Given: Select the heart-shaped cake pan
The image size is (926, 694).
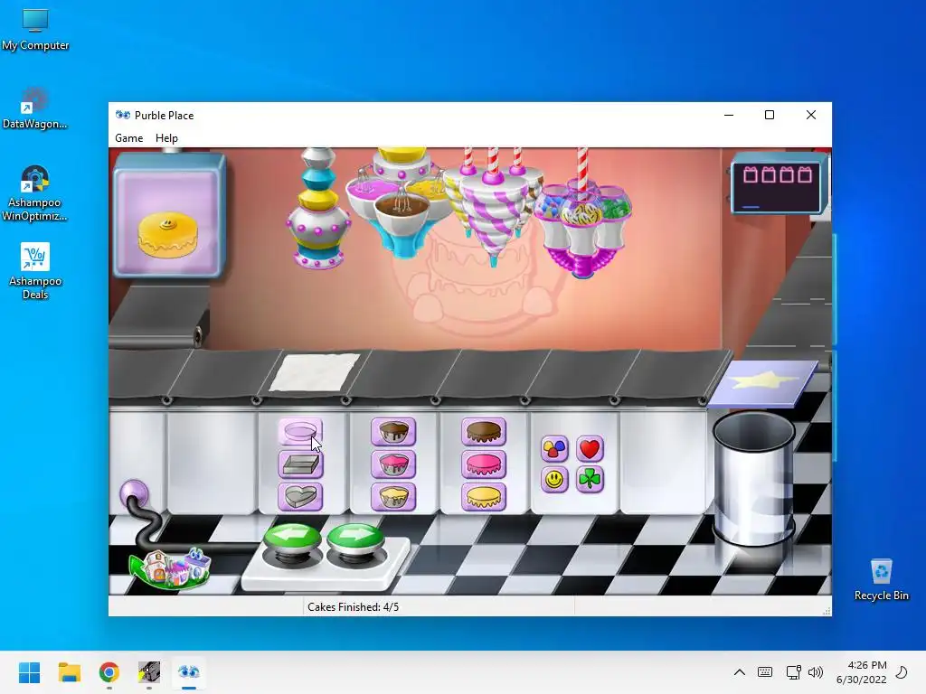Looking at the screenshot, I should [300, 496].
